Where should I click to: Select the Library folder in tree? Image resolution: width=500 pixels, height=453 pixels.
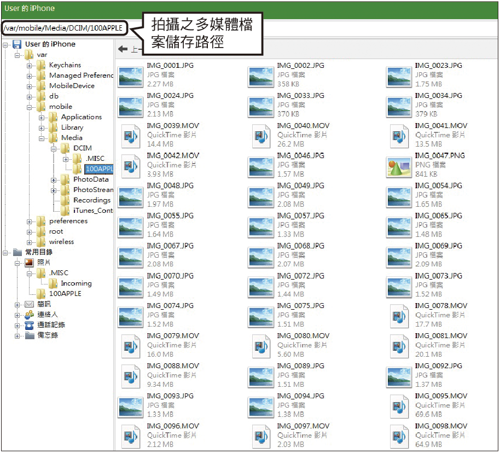[72, 127]
